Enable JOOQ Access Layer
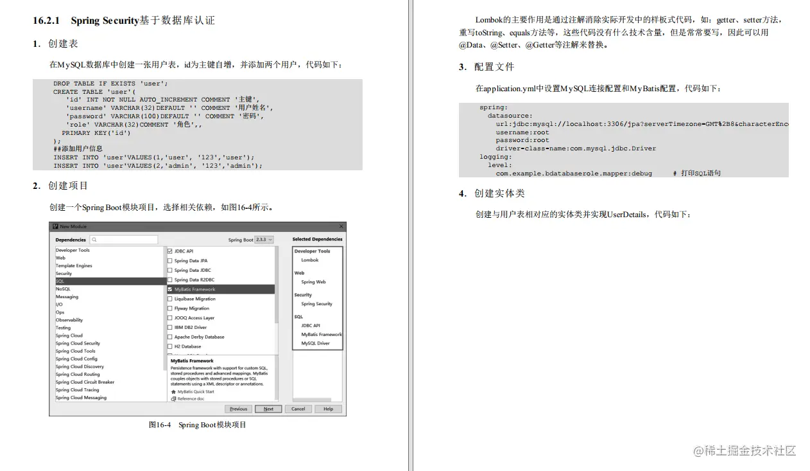810x471 pixels. coord(169,317)
